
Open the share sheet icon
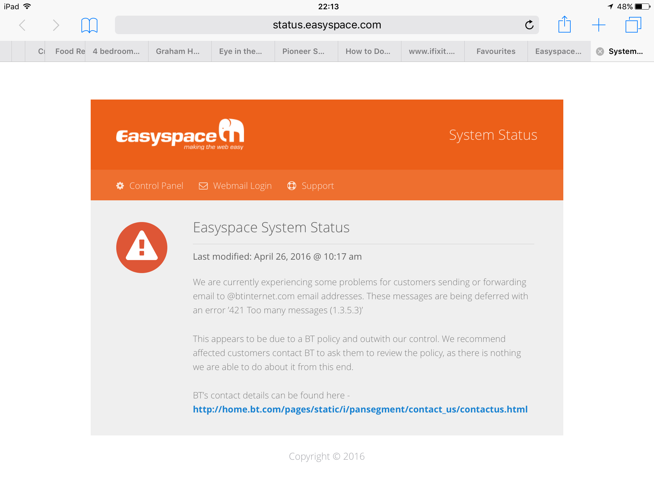(565, 24)
